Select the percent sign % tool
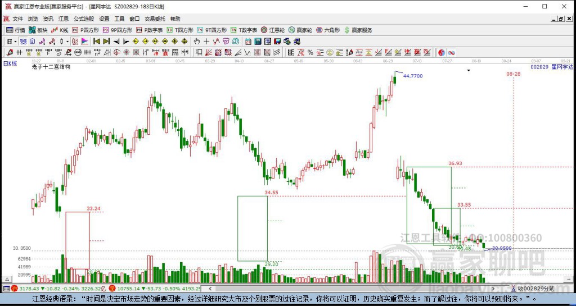The height and width of the screenshot is (306, 576). (310, 52)
